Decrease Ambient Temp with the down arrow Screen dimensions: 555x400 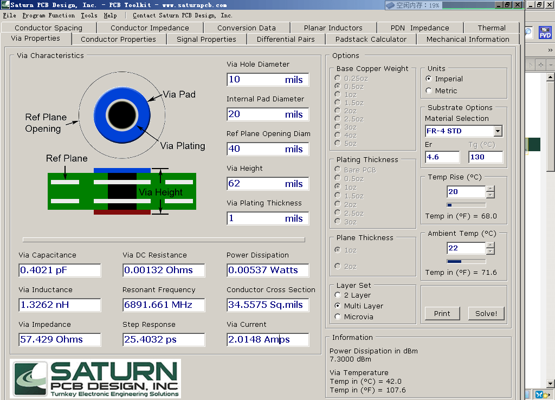click(490, 251)
